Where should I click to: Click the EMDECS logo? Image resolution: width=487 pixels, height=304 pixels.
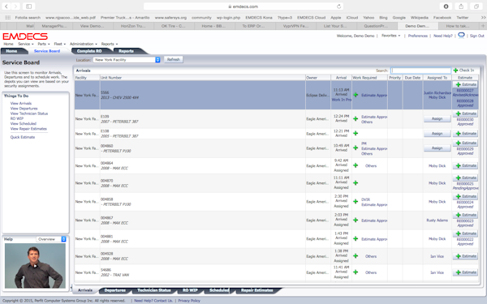tap(25, 36)
